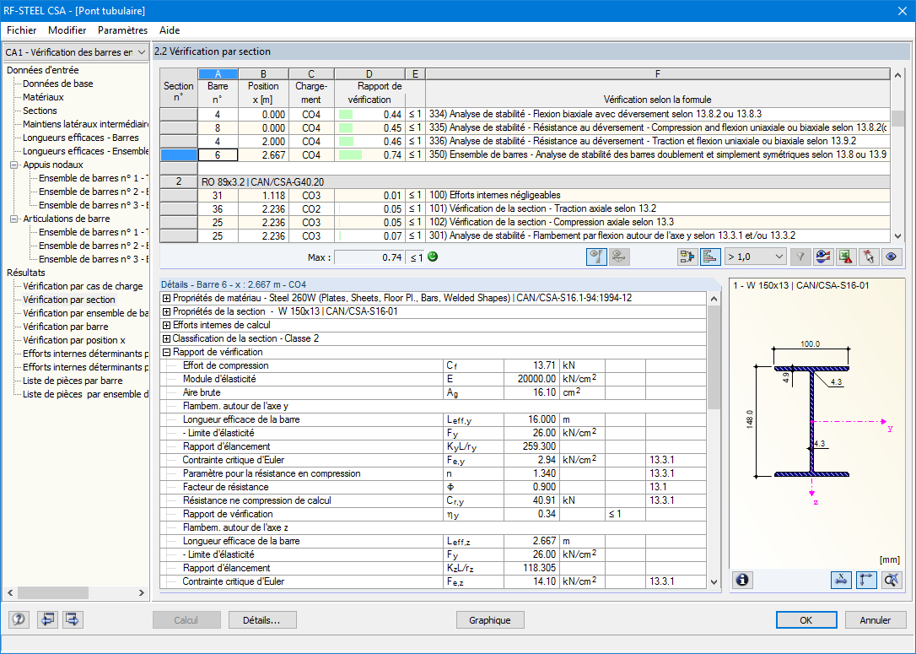Open Vérification par ensemble de barres
Viewport: 916px width, 654px height.
coord(85,313)
